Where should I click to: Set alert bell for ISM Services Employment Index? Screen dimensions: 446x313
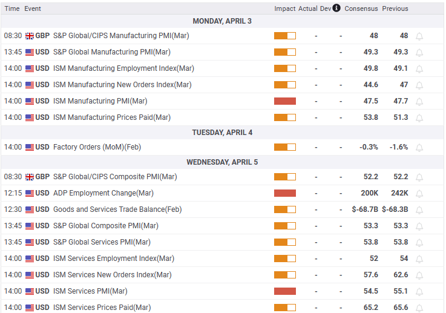pos(419,259)
